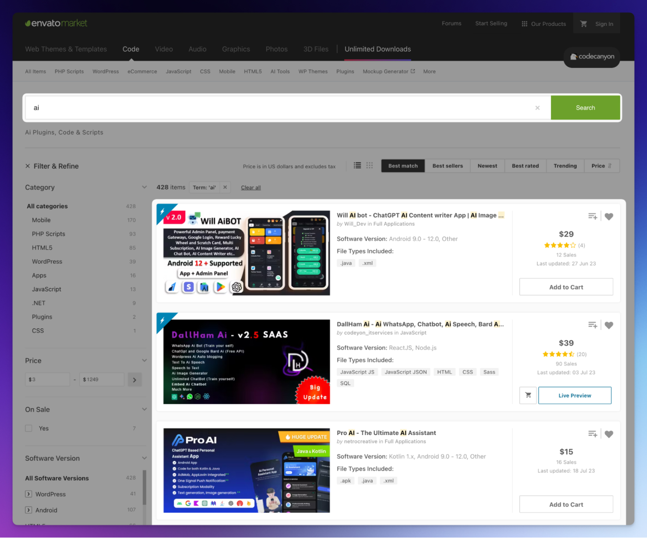
Task: Filter by HTML5 category in sidebar
Action: coord(42,248)
